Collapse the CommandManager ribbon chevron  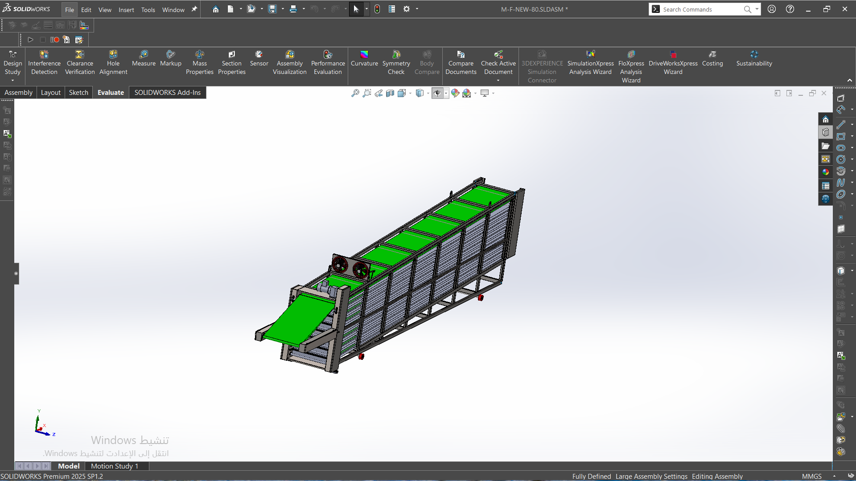(x=850, y=81)
